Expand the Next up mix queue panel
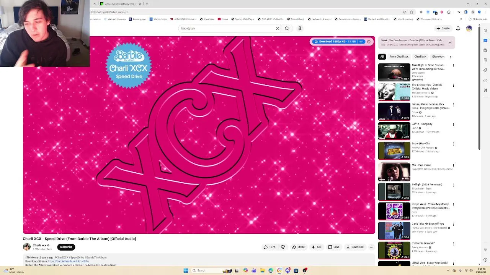The height and width of the screenshot is (275, 490). [450, 42]
